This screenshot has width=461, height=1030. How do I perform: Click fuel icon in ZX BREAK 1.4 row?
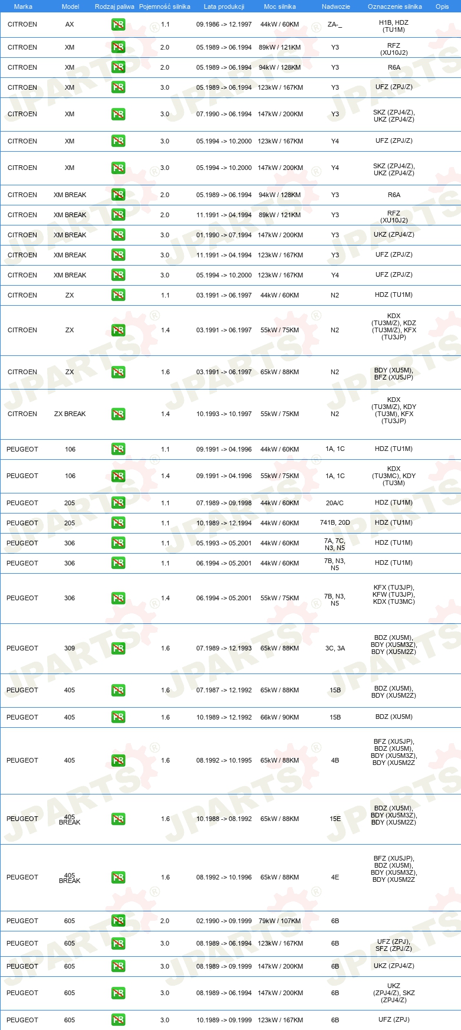pos(118,414)
